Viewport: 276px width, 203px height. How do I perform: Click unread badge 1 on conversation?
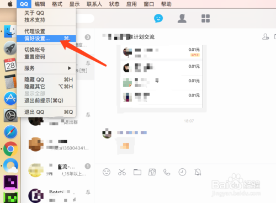pyautogui.click(x=88, y=166)
